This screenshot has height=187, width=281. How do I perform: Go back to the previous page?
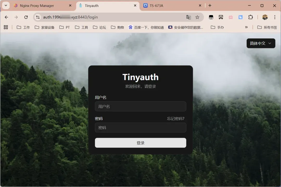coord(7,17)
